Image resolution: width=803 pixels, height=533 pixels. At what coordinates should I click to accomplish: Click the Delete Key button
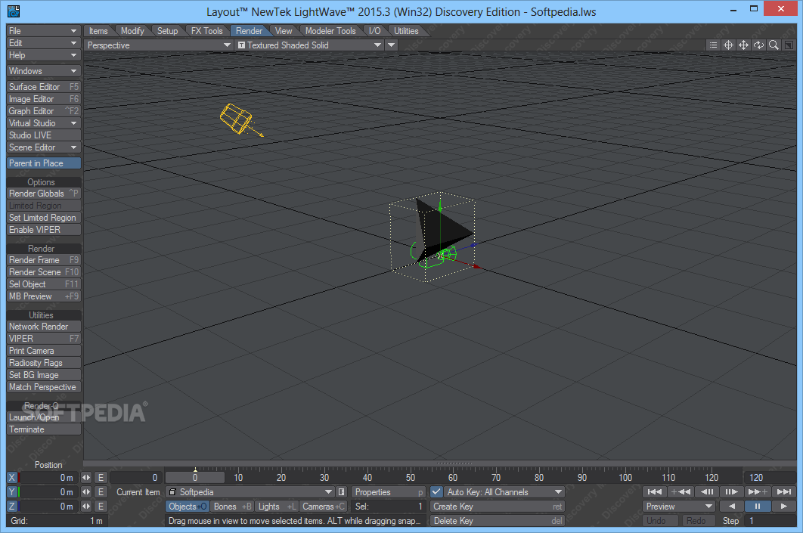point(498,520)
